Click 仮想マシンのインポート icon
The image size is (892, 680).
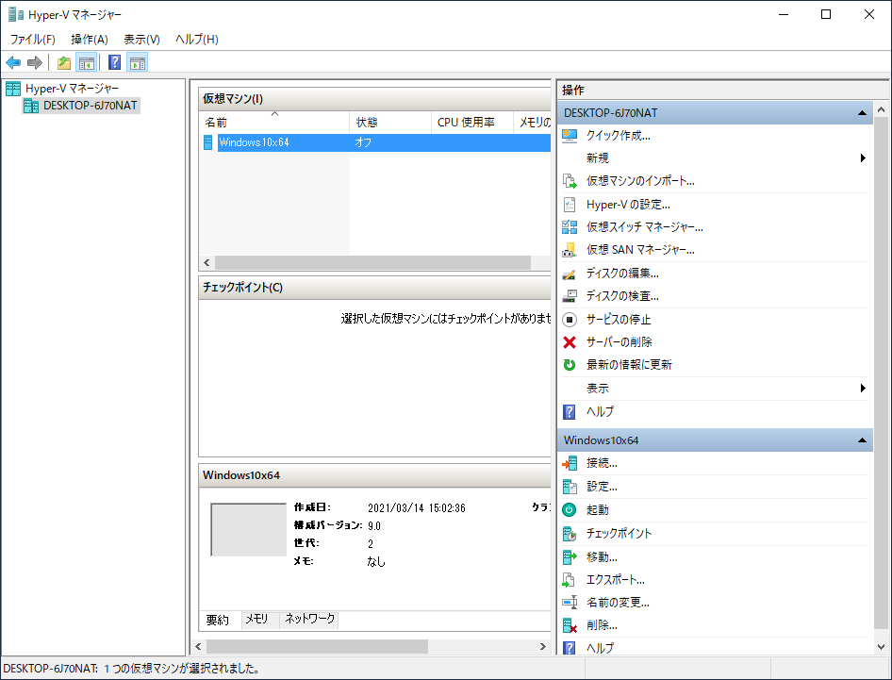(x=570, y=181)
